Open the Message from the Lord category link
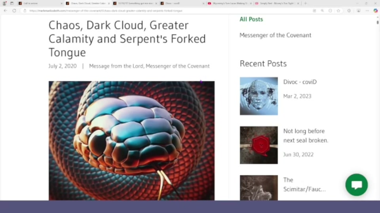The image size is (380, 213). [116, 66]
